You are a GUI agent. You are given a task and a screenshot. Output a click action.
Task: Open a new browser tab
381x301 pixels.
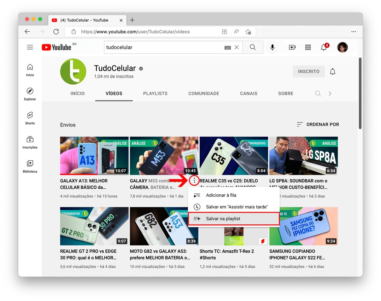click(x=132, y=20)
